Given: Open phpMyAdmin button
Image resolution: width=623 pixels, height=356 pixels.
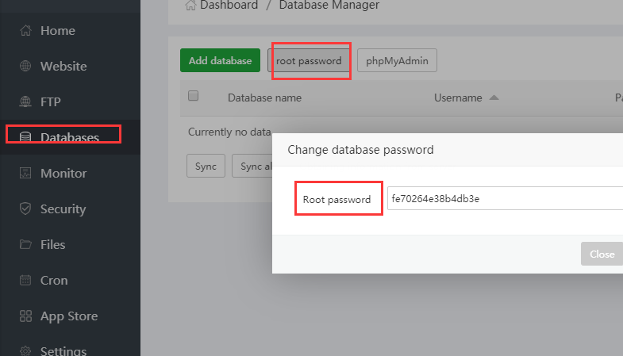Looking at the screenshot, I should pos(397,61).
